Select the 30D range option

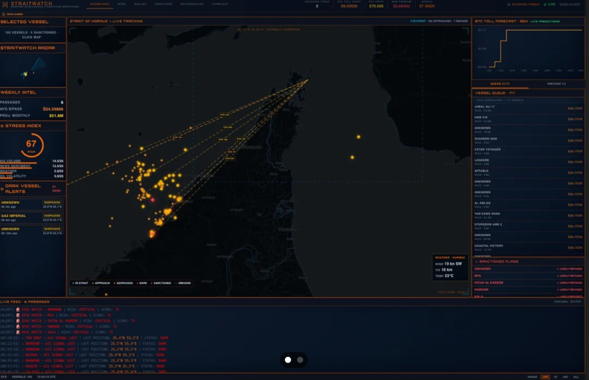pos(565,377)
